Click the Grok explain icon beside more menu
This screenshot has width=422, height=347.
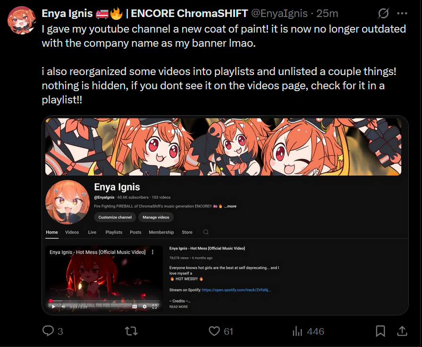coord(383,13)
